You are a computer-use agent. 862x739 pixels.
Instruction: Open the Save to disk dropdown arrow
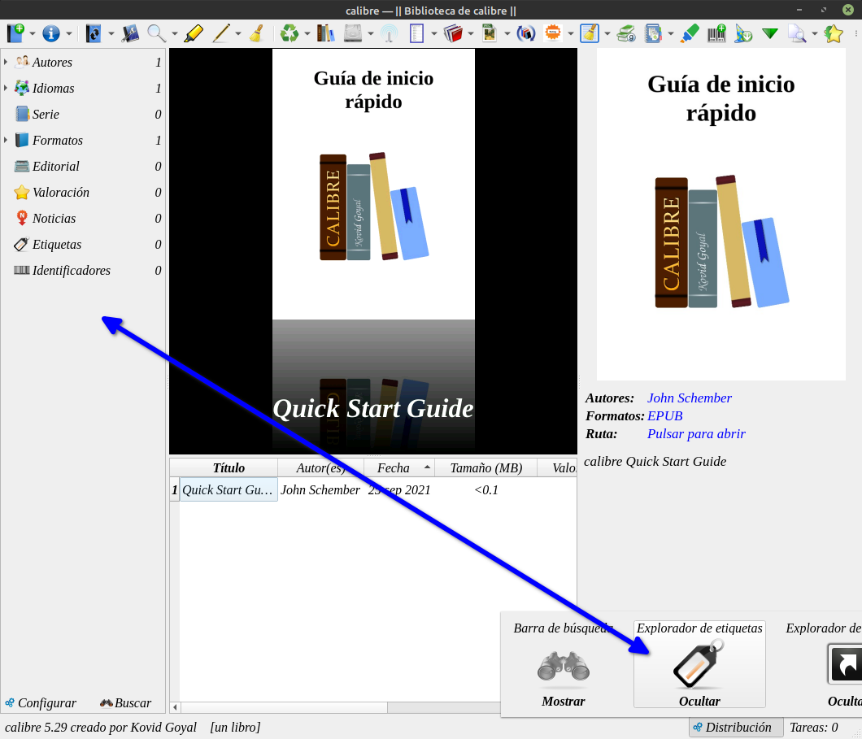point(371,34)
